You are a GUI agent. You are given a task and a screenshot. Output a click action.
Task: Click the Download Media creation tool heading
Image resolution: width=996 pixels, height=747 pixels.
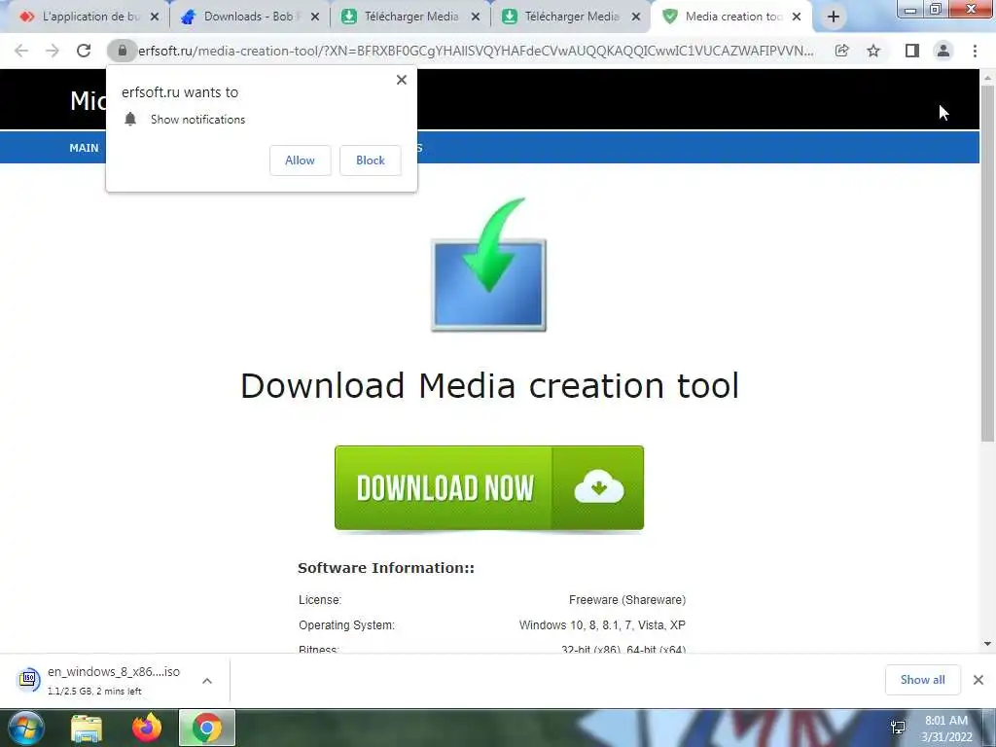[490, 385]
